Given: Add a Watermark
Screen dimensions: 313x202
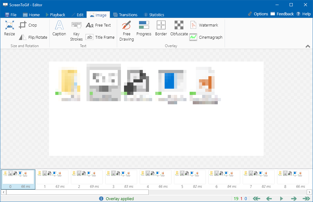Looking at the screenshot, I should (x=204, y=25).
